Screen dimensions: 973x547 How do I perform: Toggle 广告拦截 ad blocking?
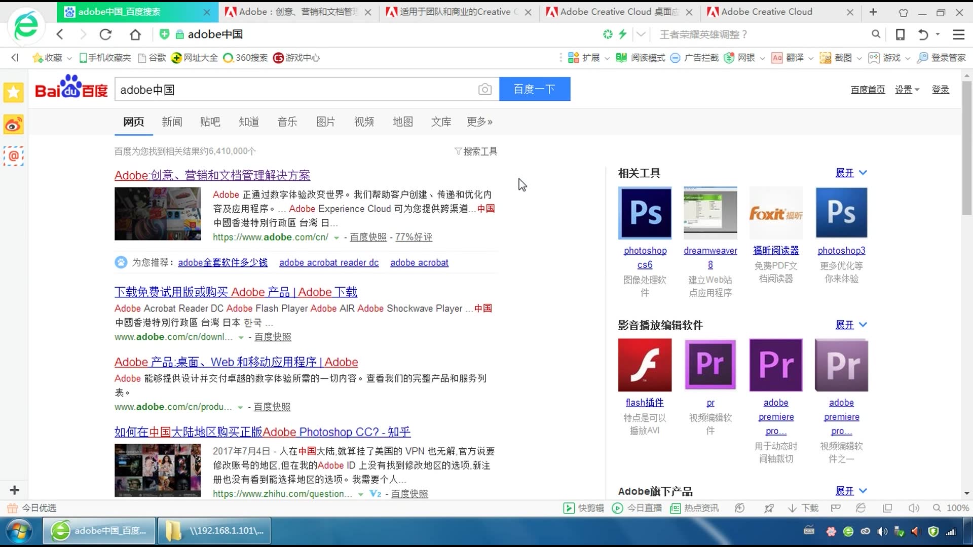(x=694, y=58)
